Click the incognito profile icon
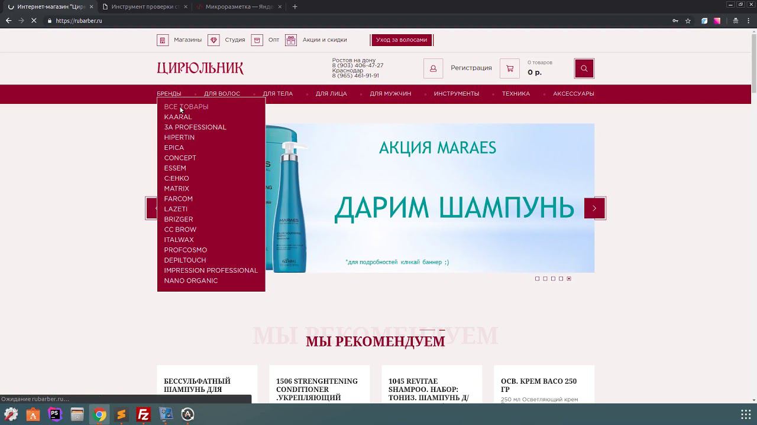 click(735, 21)
